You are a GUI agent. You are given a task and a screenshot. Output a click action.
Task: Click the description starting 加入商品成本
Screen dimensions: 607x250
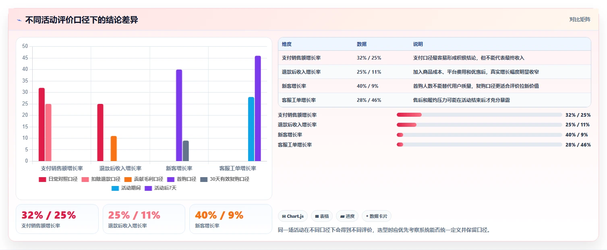[476, 72]
